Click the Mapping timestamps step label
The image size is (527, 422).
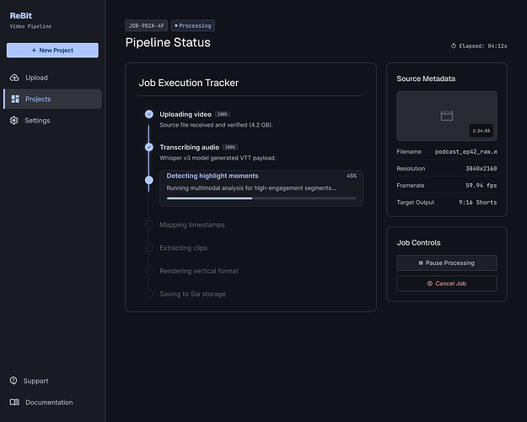click(x=192, y=225)
